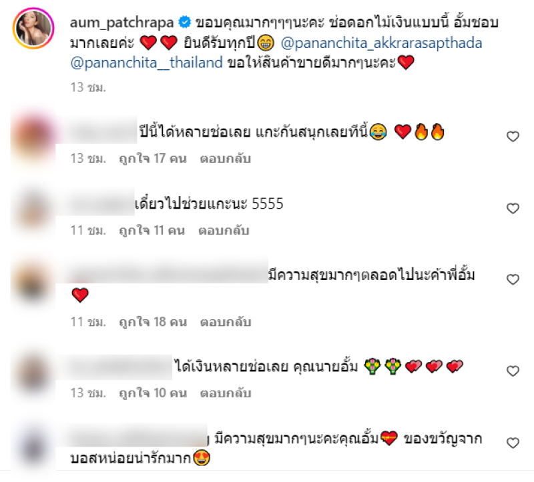This screenshot has height=482, width=534.
Task: Like the comment มีความสุขมากๆตลอดไปนะค้าพี่อั้ม
Action: (513, 279)
